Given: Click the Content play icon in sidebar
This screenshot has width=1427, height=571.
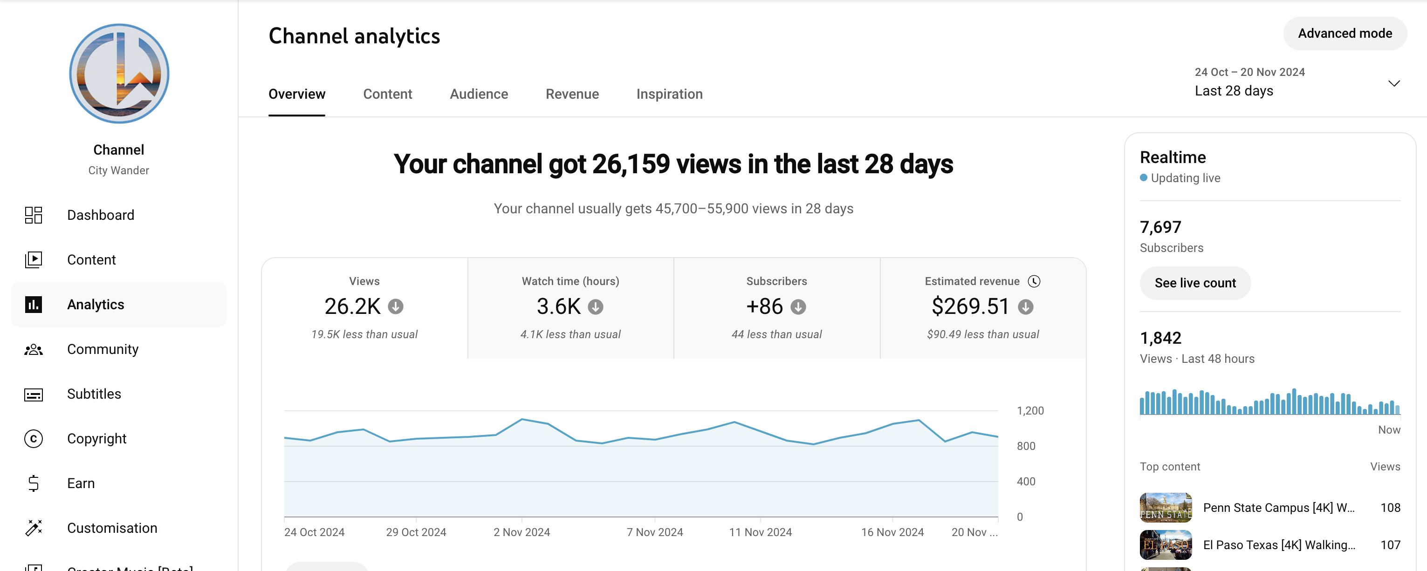Looking at the screenshot, I should 33,260.
